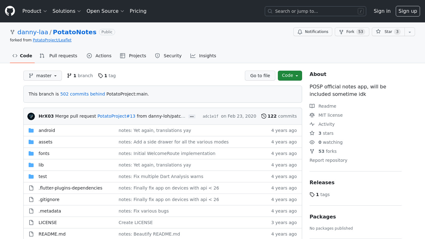Open 'Create LICENSE' commit message
The height and width of the screenshot is (239, 425).
click(136, 223)
